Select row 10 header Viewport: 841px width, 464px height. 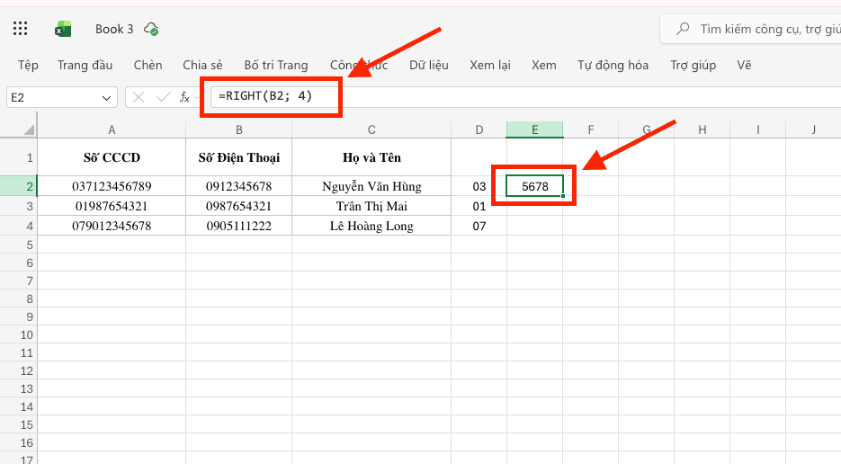[19, 335]
